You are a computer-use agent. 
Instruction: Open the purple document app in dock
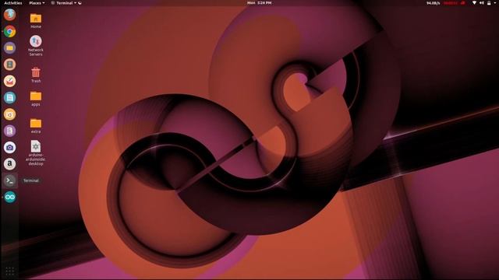pyautogui.click(x=10, y=131)
